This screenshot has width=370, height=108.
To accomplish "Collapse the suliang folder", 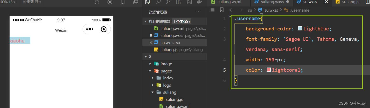I will pyautogui.click(x=153, y=92).
